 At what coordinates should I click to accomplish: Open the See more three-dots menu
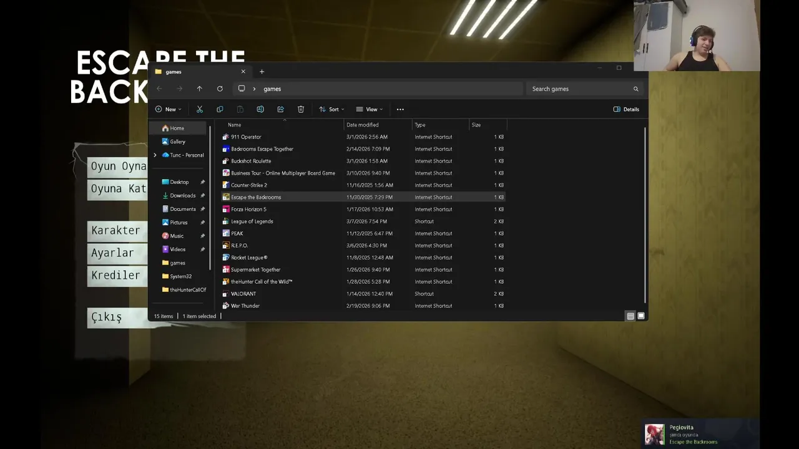coord(400,109)
